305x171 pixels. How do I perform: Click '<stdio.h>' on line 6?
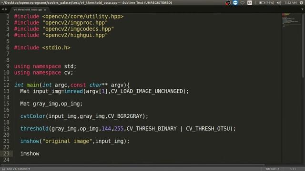[56, 47]
